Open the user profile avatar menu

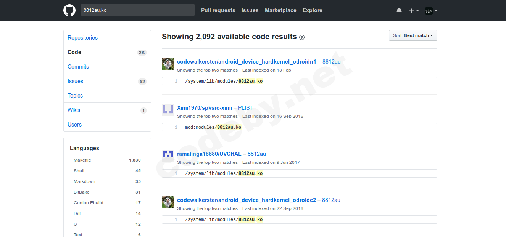pyautogui.click(x=431, y=11)
